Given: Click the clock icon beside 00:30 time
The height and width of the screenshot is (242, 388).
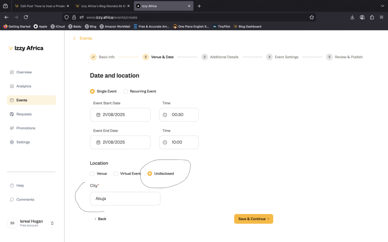Looking at the screenshot, I should click(165, 115).
